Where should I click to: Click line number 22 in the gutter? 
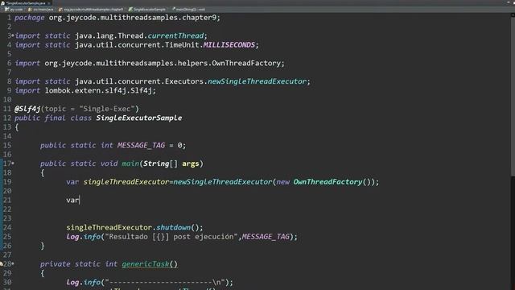tap(7, 209)
